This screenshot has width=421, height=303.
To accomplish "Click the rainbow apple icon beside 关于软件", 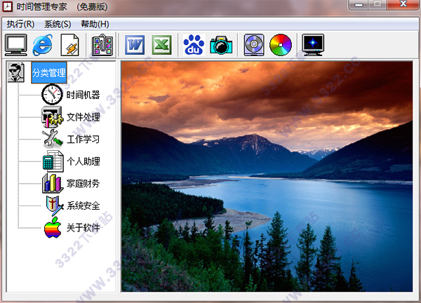I will coord(53,227).
